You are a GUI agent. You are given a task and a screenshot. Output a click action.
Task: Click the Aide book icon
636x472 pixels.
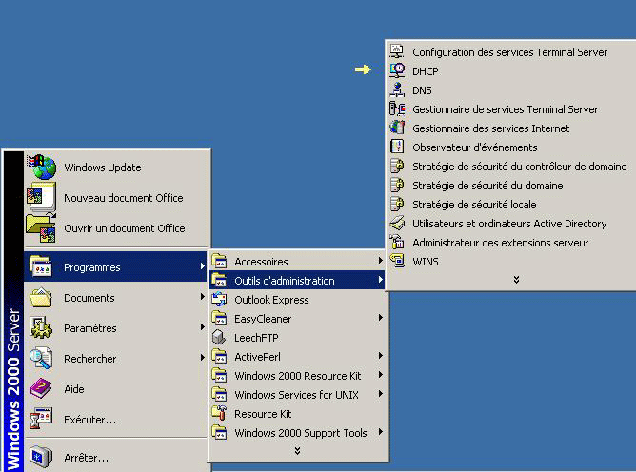click(x=41, y=389)
